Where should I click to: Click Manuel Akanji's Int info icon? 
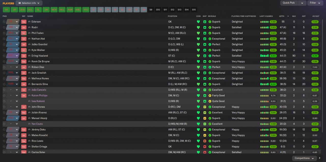coord(24,118)
